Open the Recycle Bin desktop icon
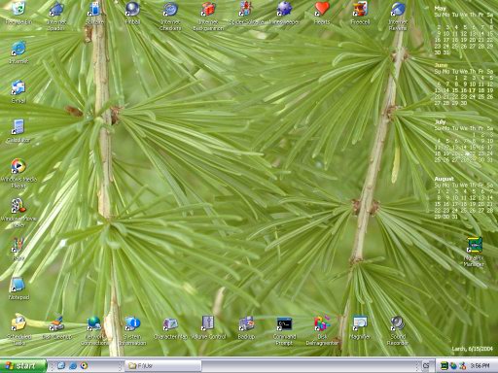Viewport: 498px width, 373px height. [18, 13]
